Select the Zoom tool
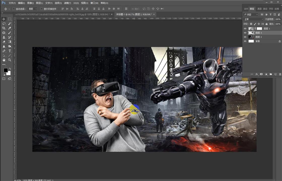The image size is (282, 181). pos(10,60)
